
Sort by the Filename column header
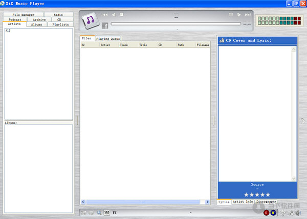coord(203,45)
